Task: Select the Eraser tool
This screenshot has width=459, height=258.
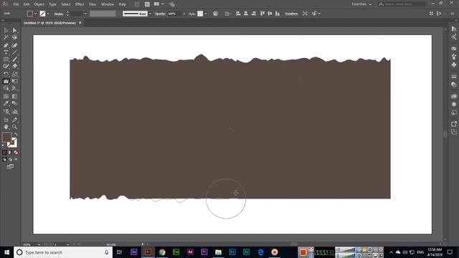Action: (x=14, y=67)
